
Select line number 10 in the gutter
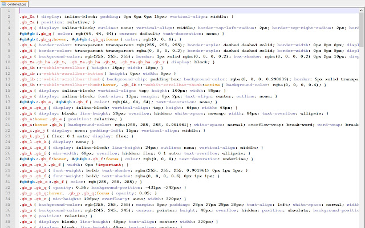pyautogui.click(x=10, y=62)
